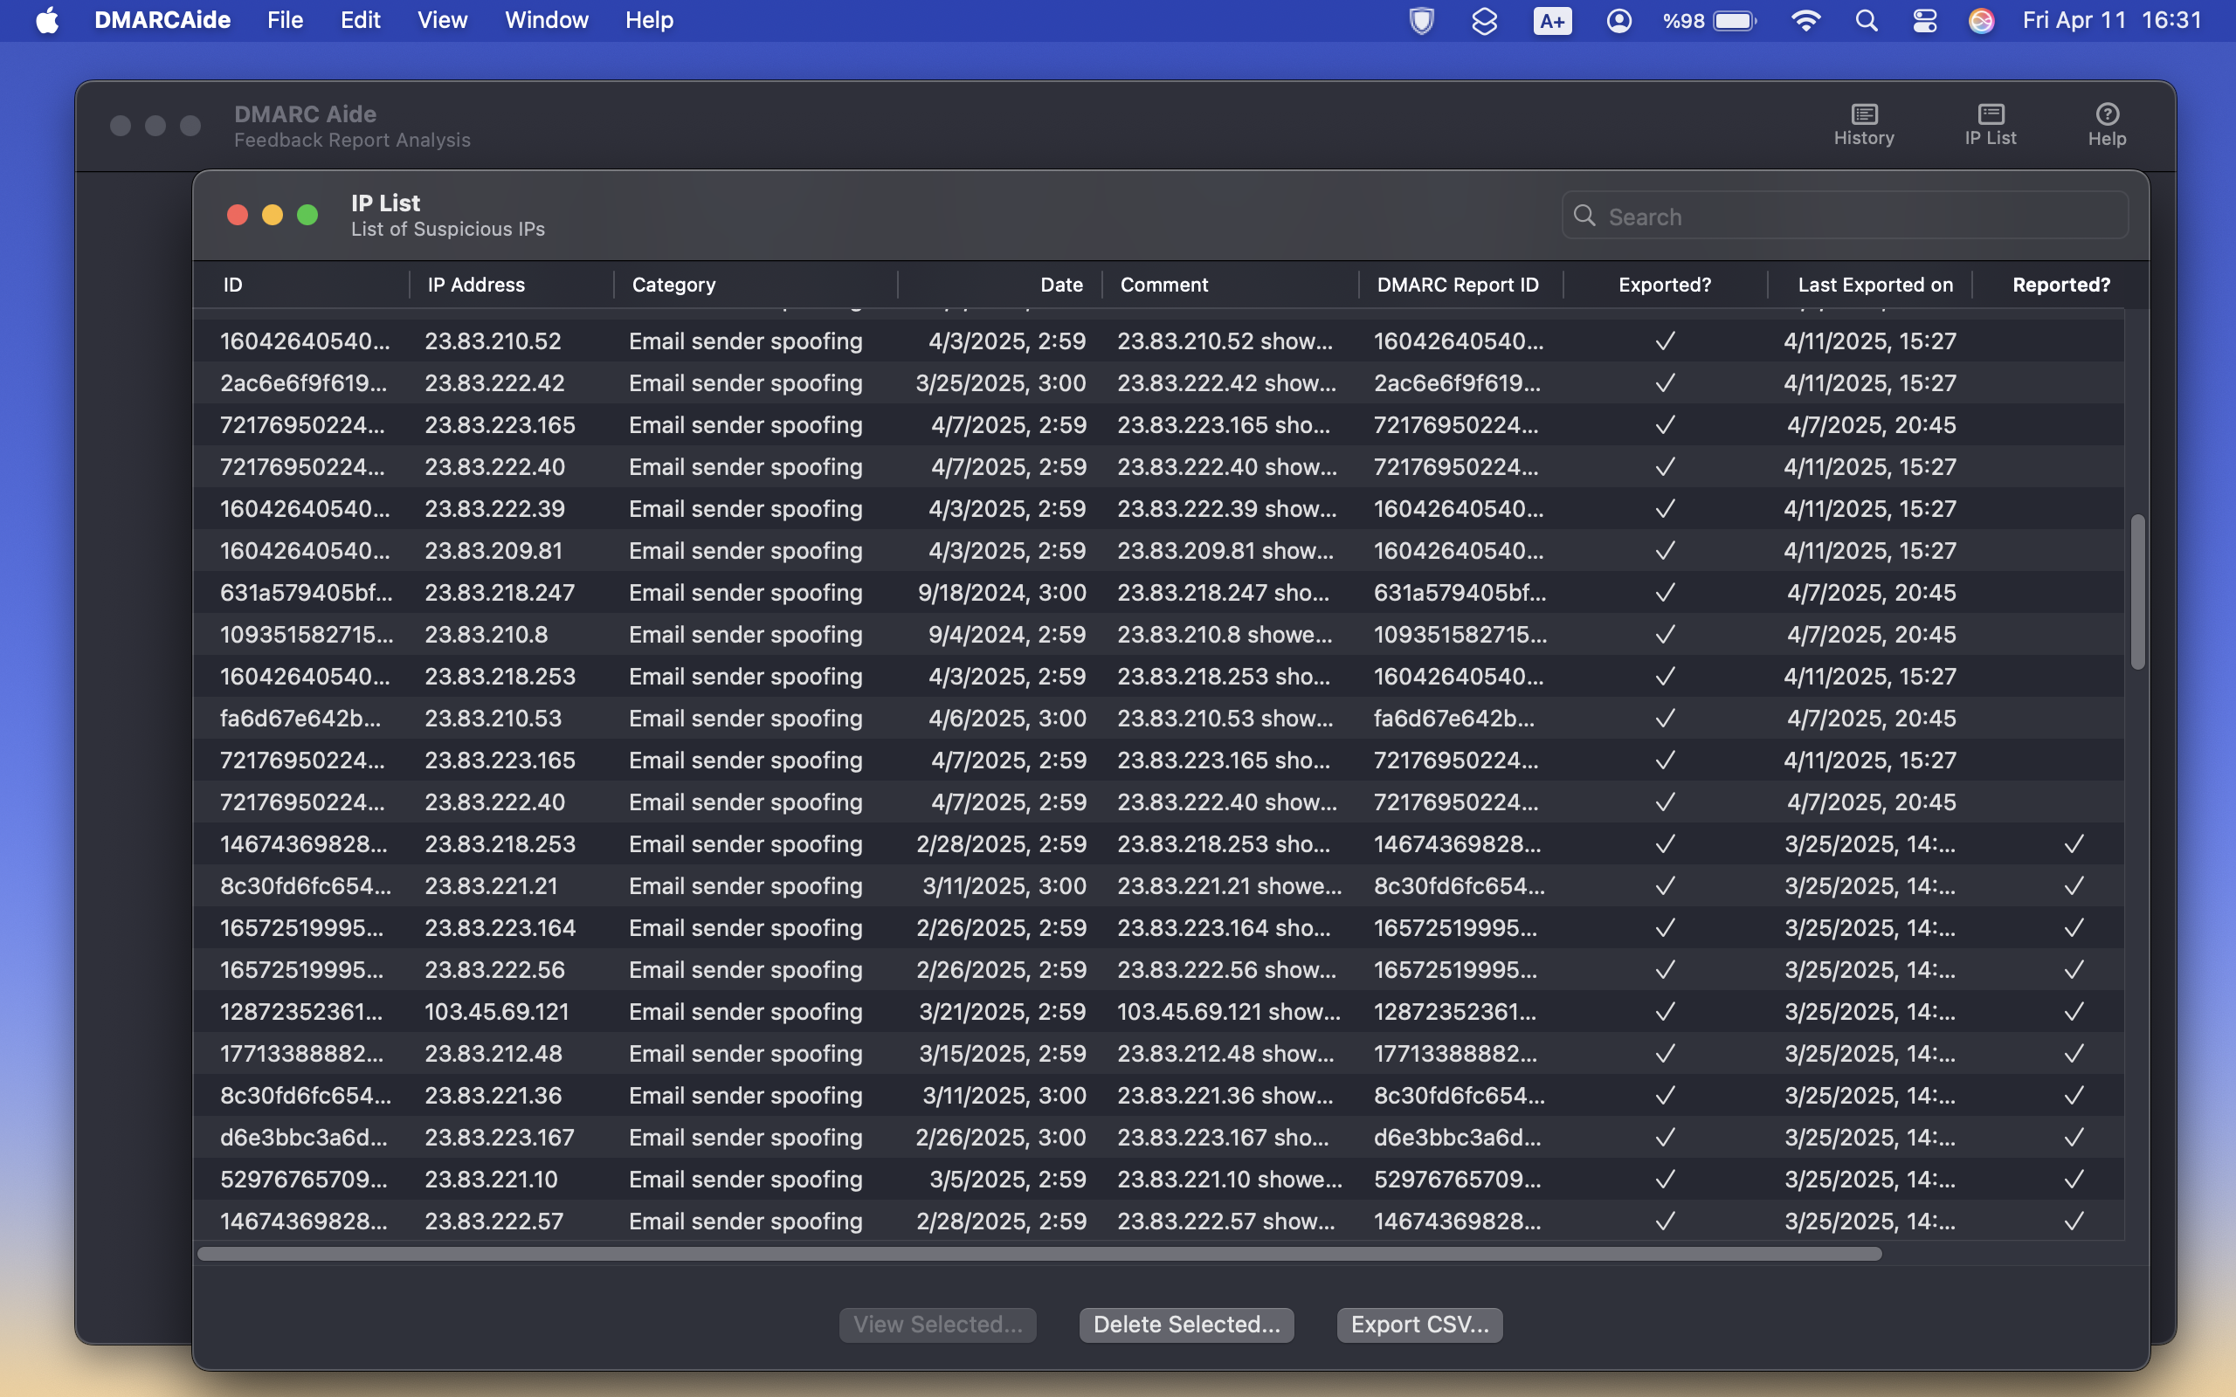
Task: Click the DMARCAide app menu
Action: (162, 20)
